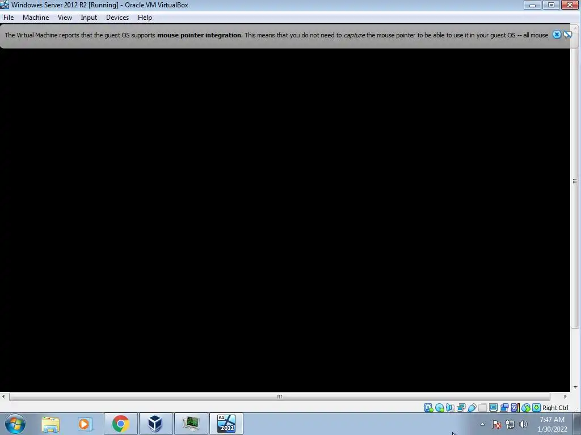Open Google Chrome from the taskbar
Image resolution: width=581 pixels, height=435 pixels.
121,424
